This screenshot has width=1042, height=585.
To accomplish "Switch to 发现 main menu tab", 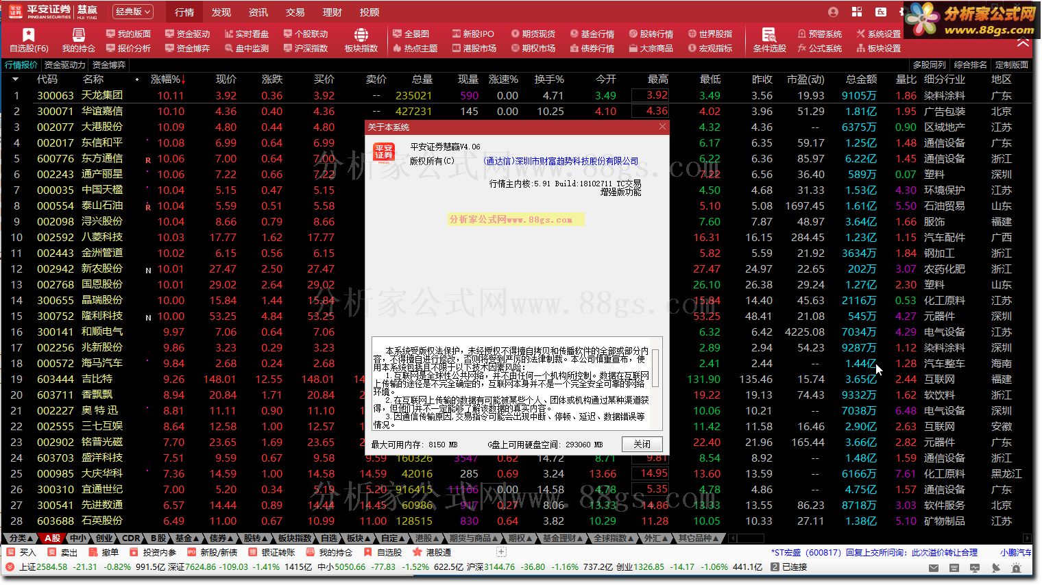I will pyautogui.click(x=221, y=12).
